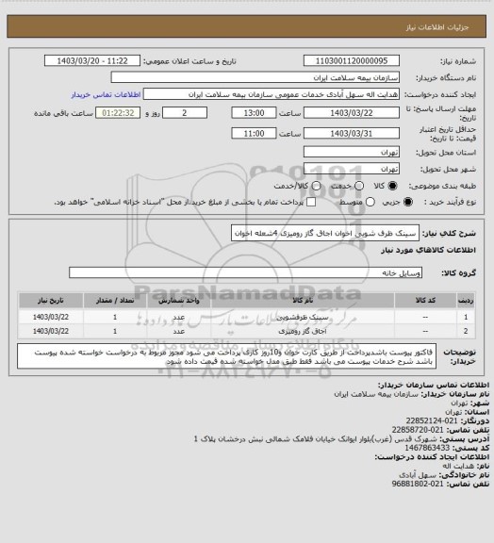Click the announcement date field 1403/03/20 - 11:22
The width and height of the screenshot is (494, 543).
[92, 60]
